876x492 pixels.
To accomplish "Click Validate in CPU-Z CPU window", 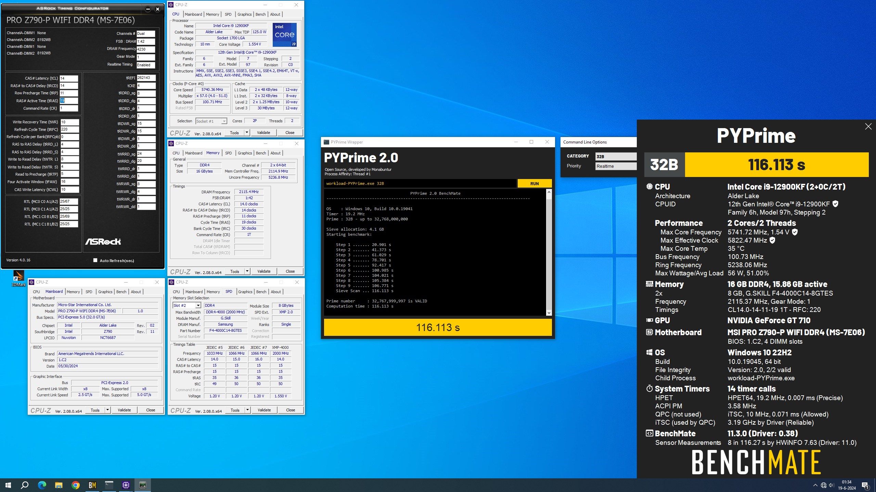I will (263, 133).
